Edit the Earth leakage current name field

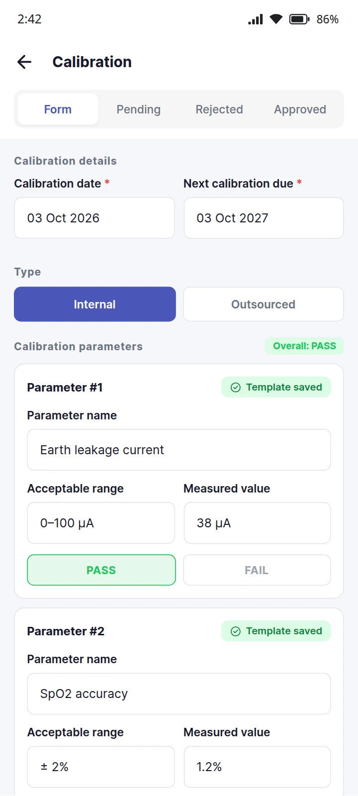click(179, 450)
